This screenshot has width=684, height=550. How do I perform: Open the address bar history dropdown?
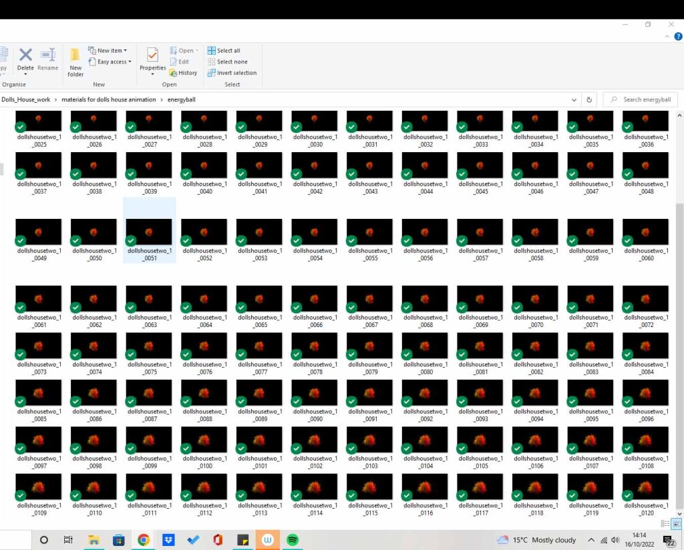point(574,99)
